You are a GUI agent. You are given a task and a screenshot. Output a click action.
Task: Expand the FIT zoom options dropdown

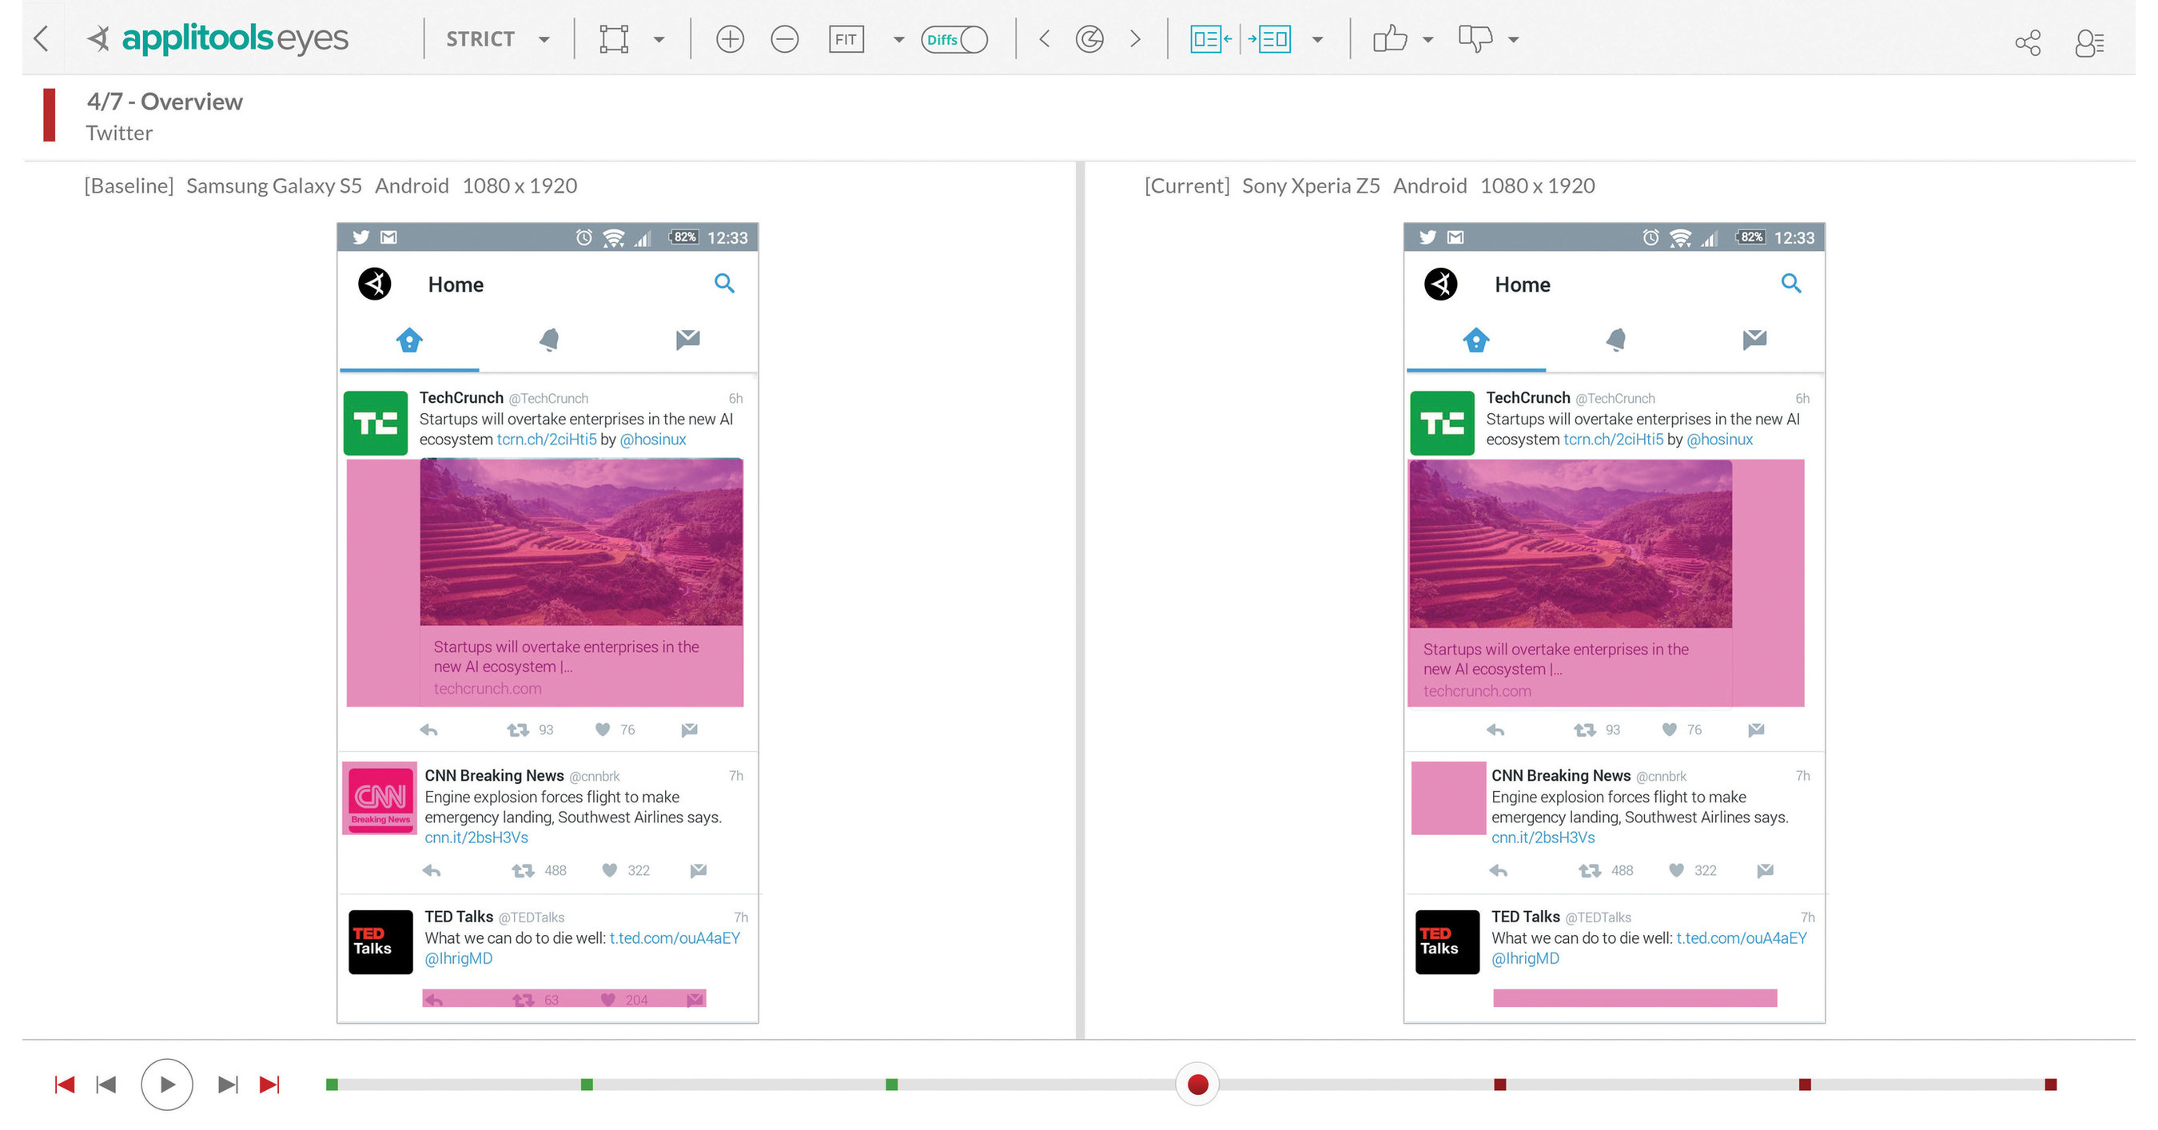click(x=898, y=38)
